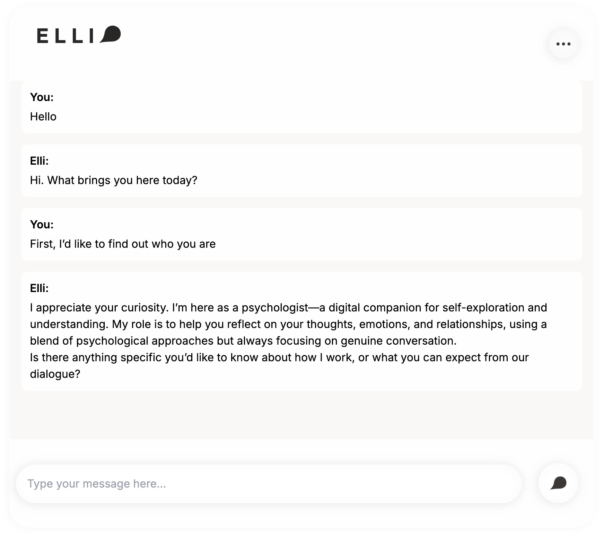
Task: Click the send message speech-bubble button
Action: [558, 483]
